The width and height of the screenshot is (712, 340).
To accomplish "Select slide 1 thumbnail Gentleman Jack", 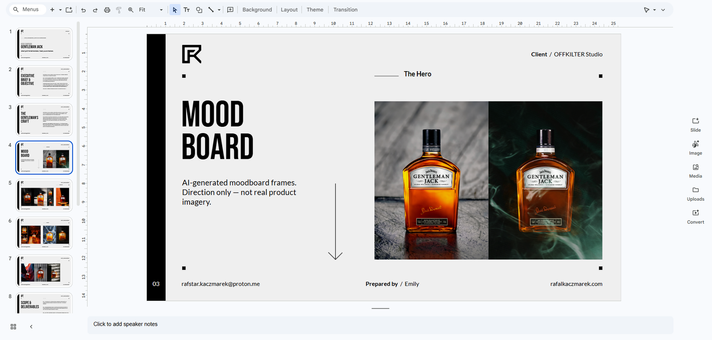I will click(44, 44).
